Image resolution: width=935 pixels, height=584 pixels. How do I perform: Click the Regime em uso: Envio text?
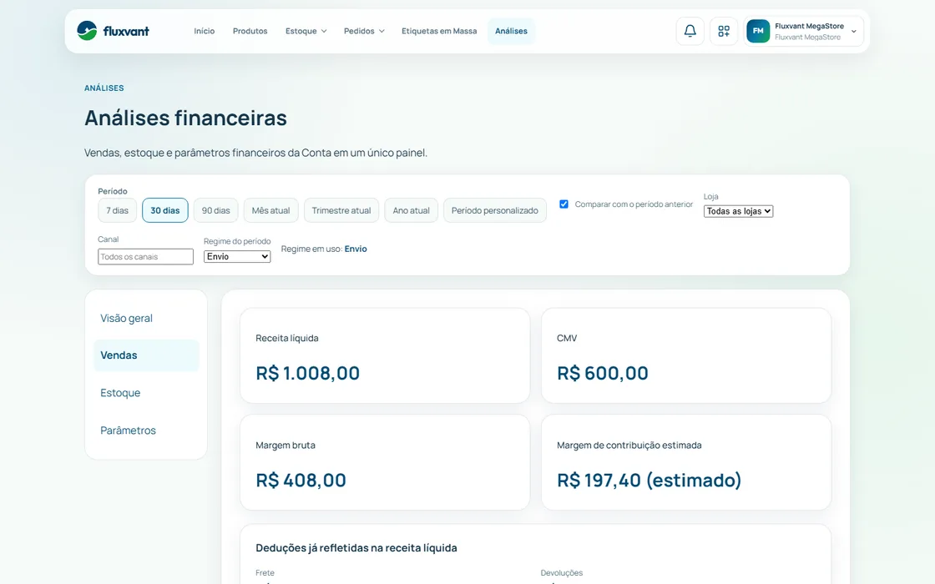tap(324, 249)
